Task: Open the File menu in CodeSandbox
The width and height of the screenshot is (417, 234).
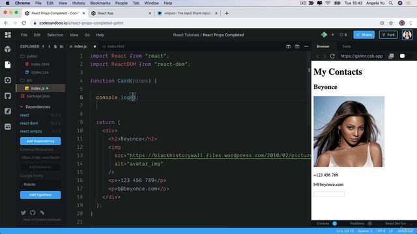Action: coord(24,34)
